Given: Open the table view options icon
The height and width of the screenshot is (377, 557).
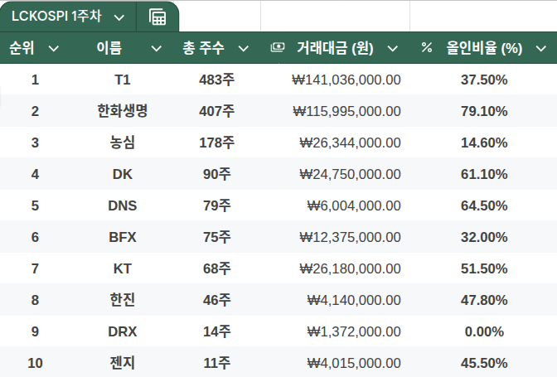Looking at the screenshot, I should (x=157, y=17).
